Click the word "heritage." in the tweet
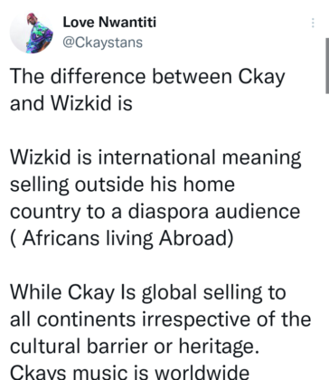This screenshot has width=329, height=380. click(x=219, y=347)
